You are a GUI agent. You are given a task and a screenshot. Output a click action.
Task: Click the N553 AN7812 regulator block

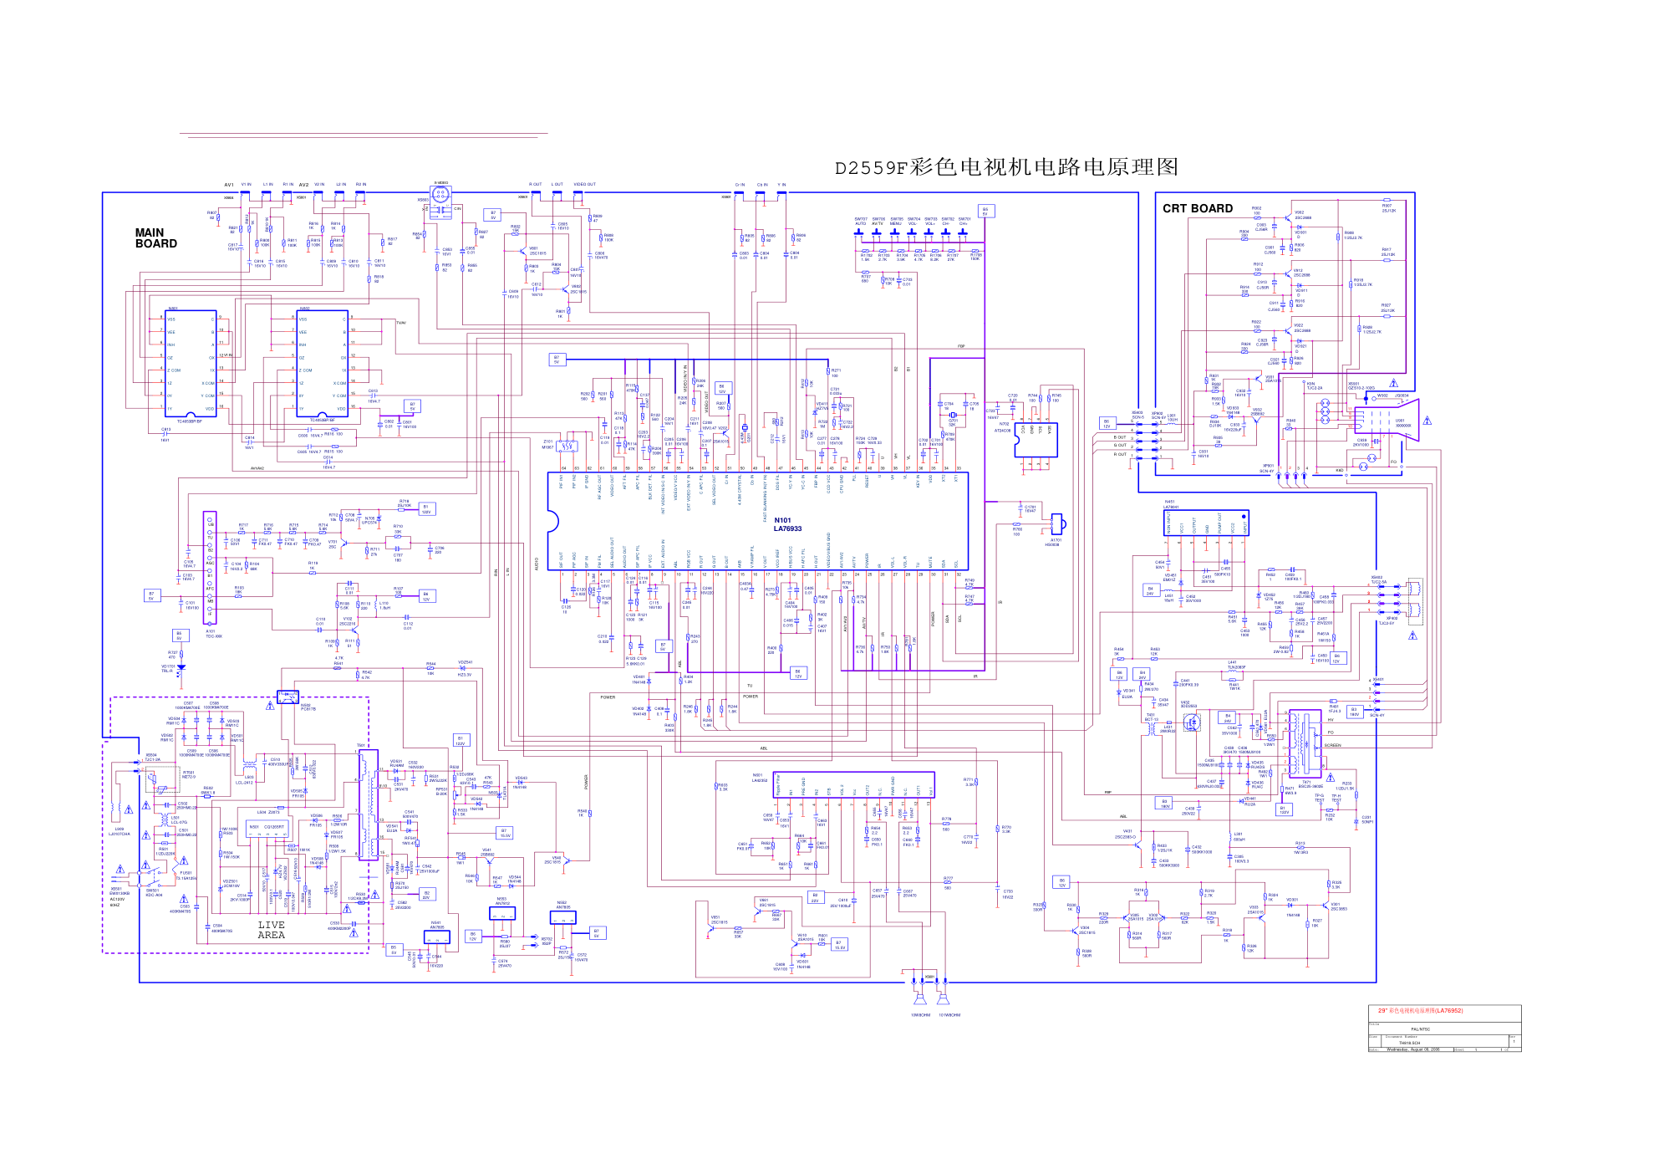502,913
